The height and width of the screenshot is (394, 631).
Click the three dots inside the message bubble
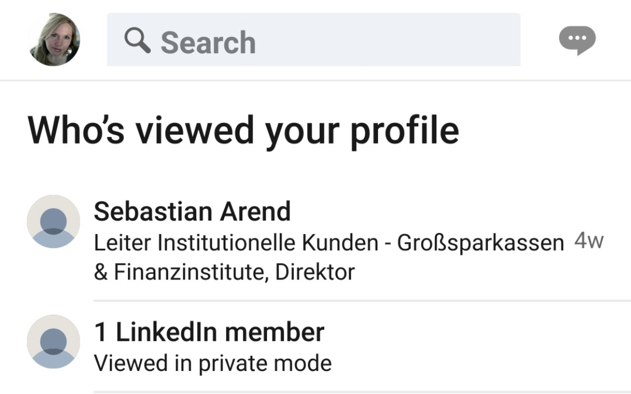coord(577,38)
